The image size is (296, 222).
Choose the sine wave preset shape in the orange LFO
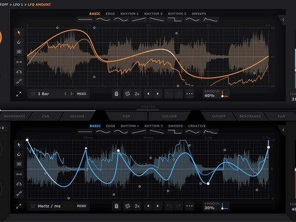point(103,20)
